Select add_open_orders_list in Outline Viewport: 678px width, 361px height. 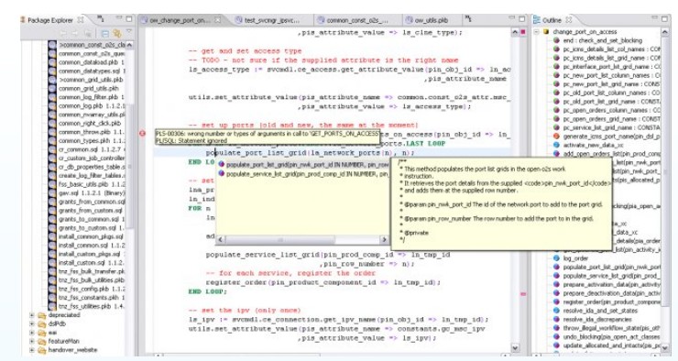tap(611, 154)
